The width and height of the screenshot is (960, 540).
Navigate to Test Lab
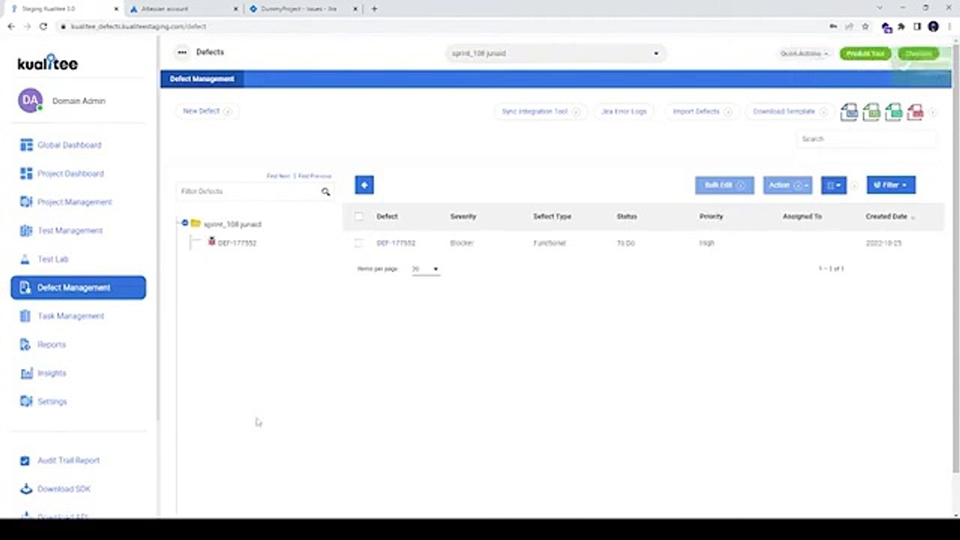click(52, 259)
